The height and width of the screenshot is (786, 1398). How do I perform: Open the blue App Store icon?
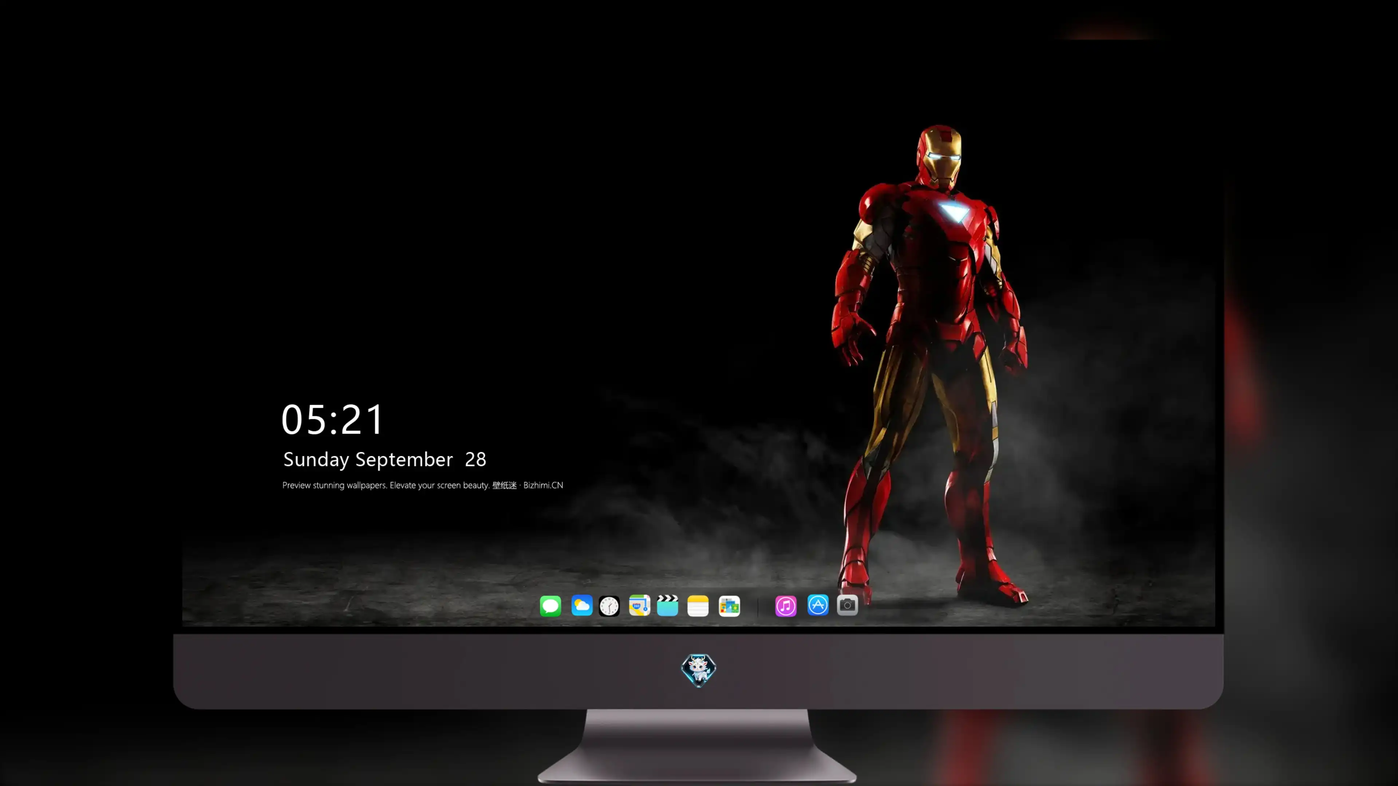818,605
